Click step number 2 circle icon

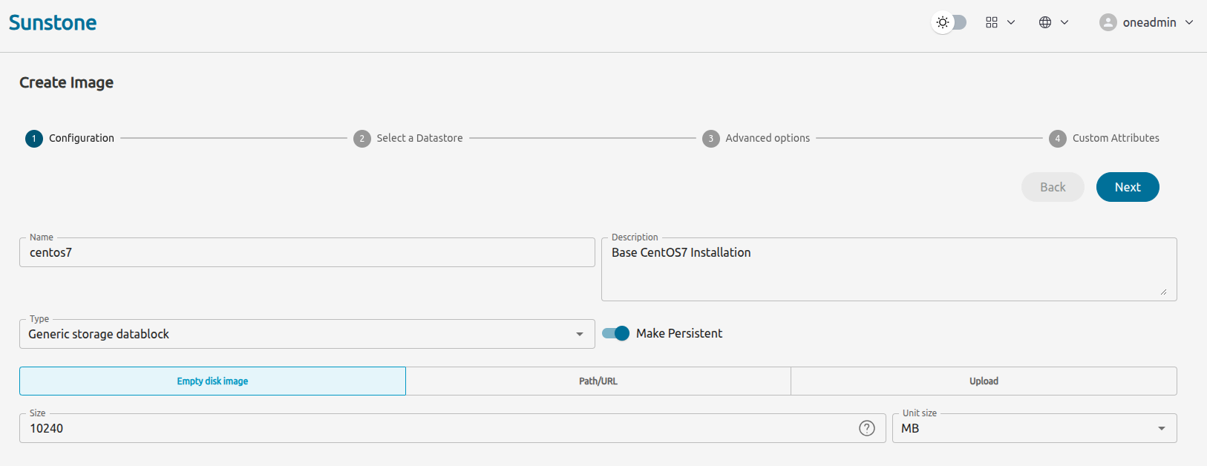coord(362,139)
